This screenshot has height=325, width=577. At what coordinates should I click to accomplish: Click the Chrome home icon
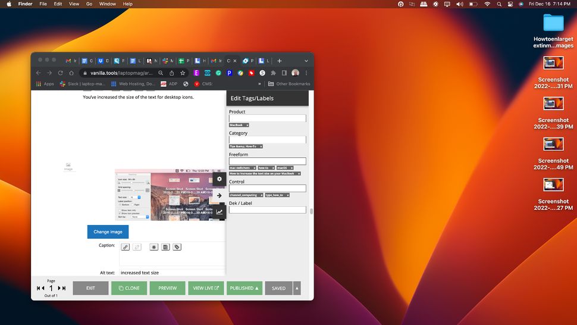tap(71, 73)
